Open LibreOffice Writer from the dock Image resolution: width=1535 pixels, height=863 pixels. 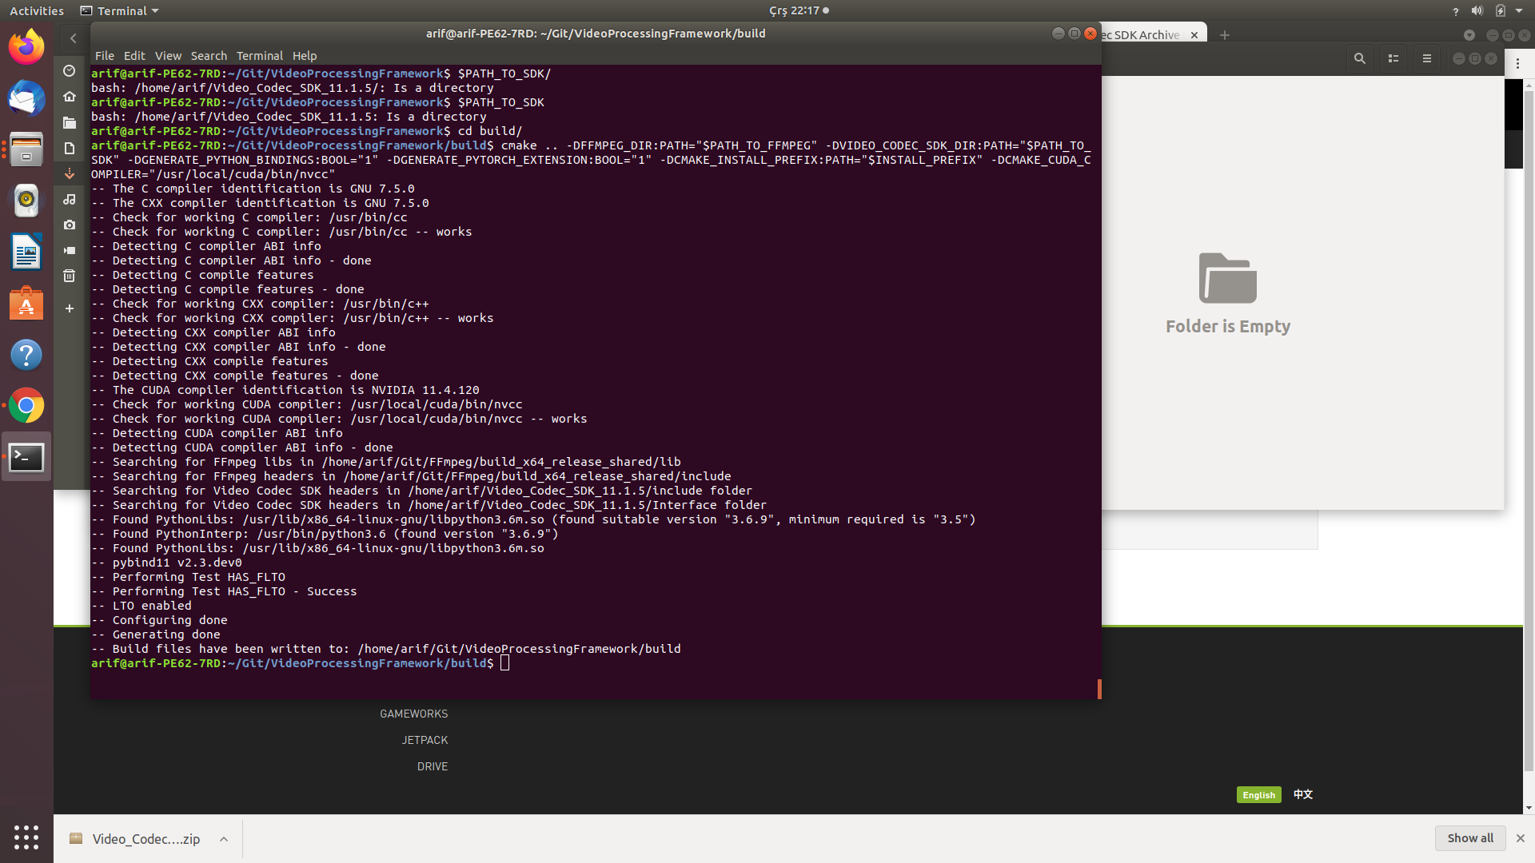(26, 252)
